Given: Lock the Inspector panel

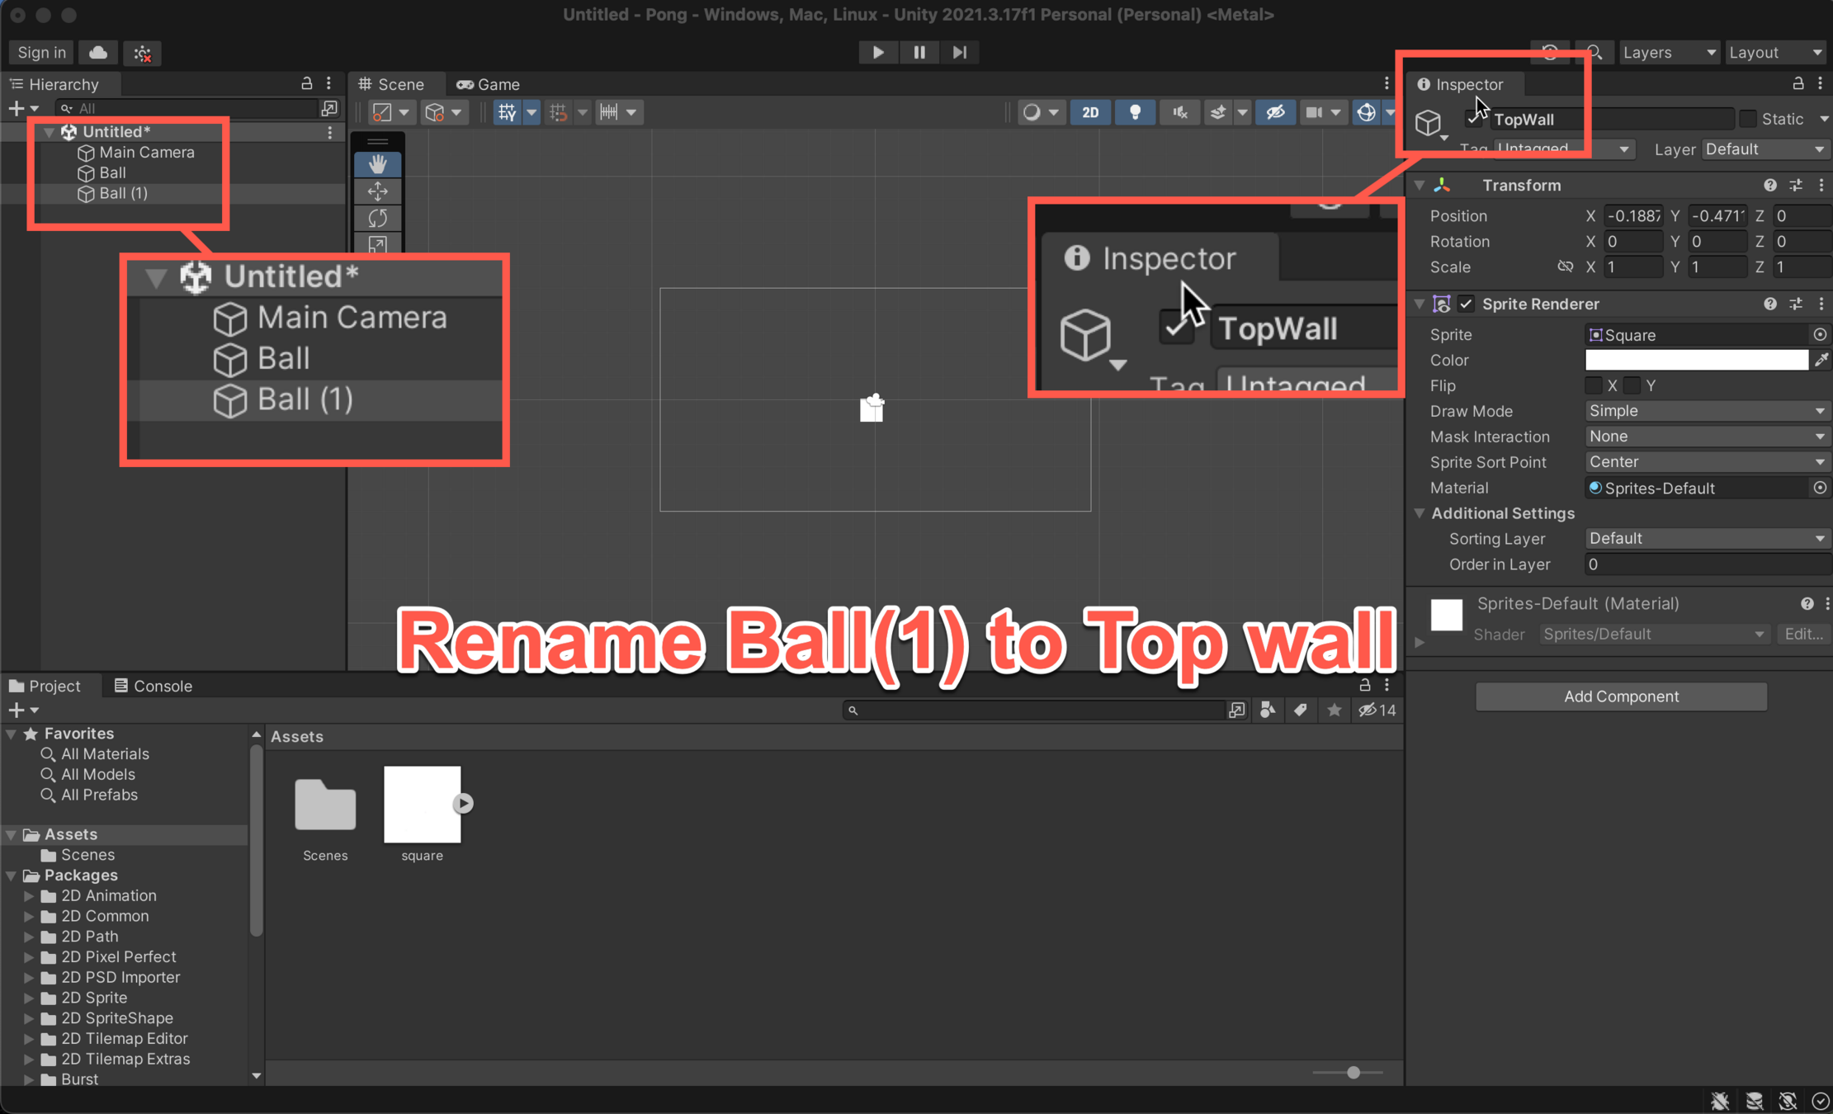Looking at the screenshot, I should click(x=1798, y=83).
